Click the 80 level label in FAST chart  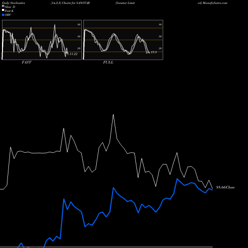79,25
